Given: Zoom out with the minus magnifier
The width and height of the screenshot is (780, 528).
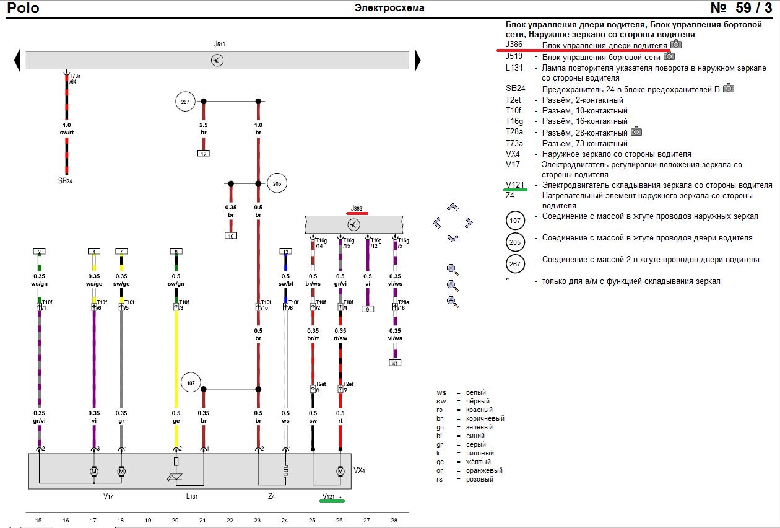Looking at the screenshot, I should (453, 302).
